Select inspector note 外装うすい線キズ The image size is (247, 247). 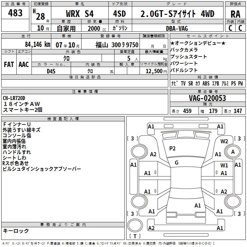[21, 130]
